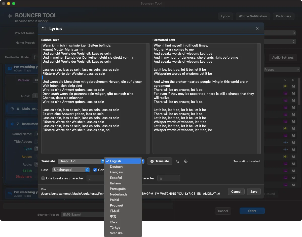This screenshot has width=302, height=237.
Task: Click line break character field showing /
Action: click(x=95, y=178)
